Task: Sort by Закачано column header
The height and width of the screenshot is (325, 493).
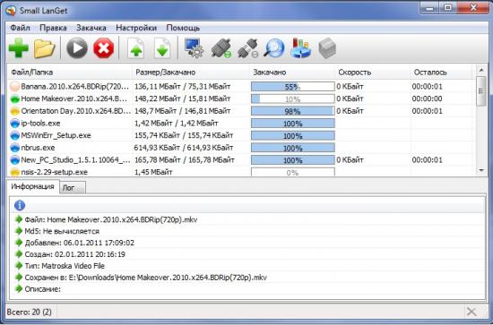Action: (x=292, y=73)
